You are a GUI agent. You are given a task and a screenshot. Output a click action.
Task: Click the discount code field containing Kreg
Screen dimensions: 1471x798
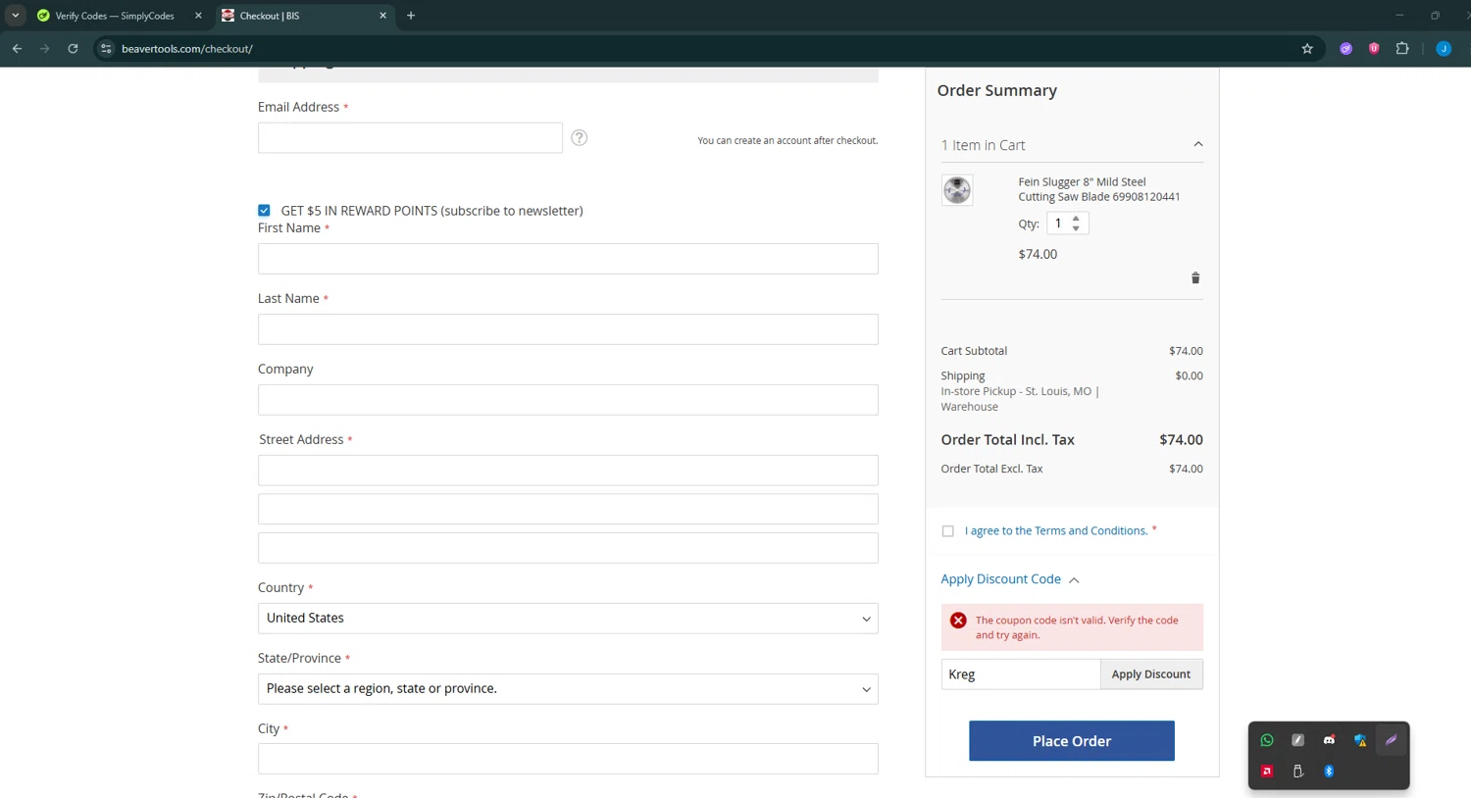(1021, 674)
